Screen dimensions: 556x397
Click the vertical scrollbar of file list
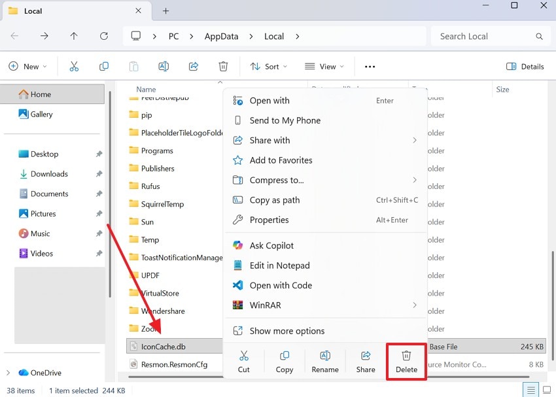click(x=553, y=305)
